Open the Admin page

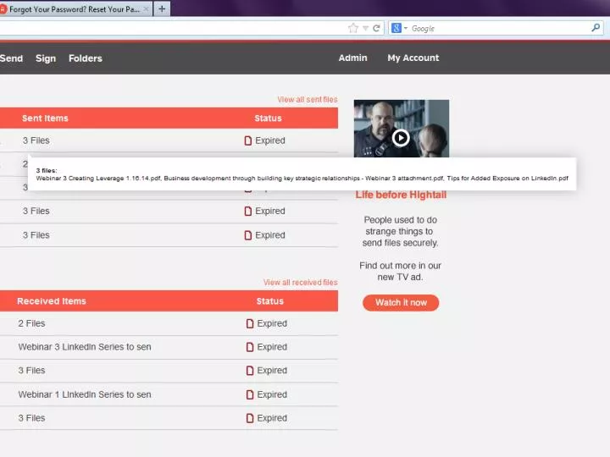tap(352, 58)
